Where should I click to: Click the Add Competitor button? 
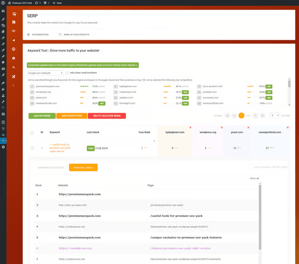(72, 116)
